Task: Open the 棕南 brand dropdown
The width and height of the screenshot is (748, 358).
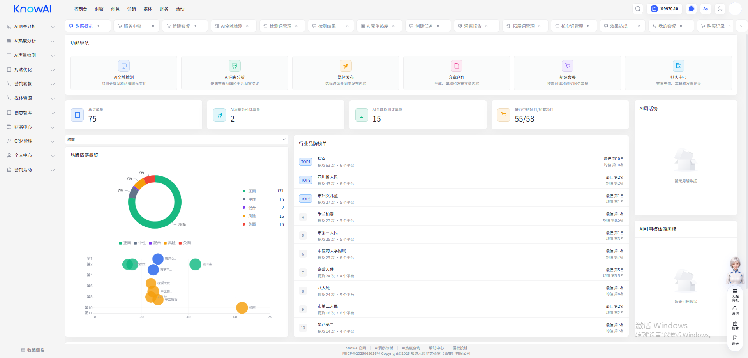Action: tap(176, 139)
